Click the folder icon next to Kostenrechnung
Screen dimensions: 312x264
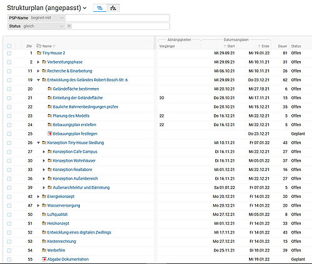(44, 241)
